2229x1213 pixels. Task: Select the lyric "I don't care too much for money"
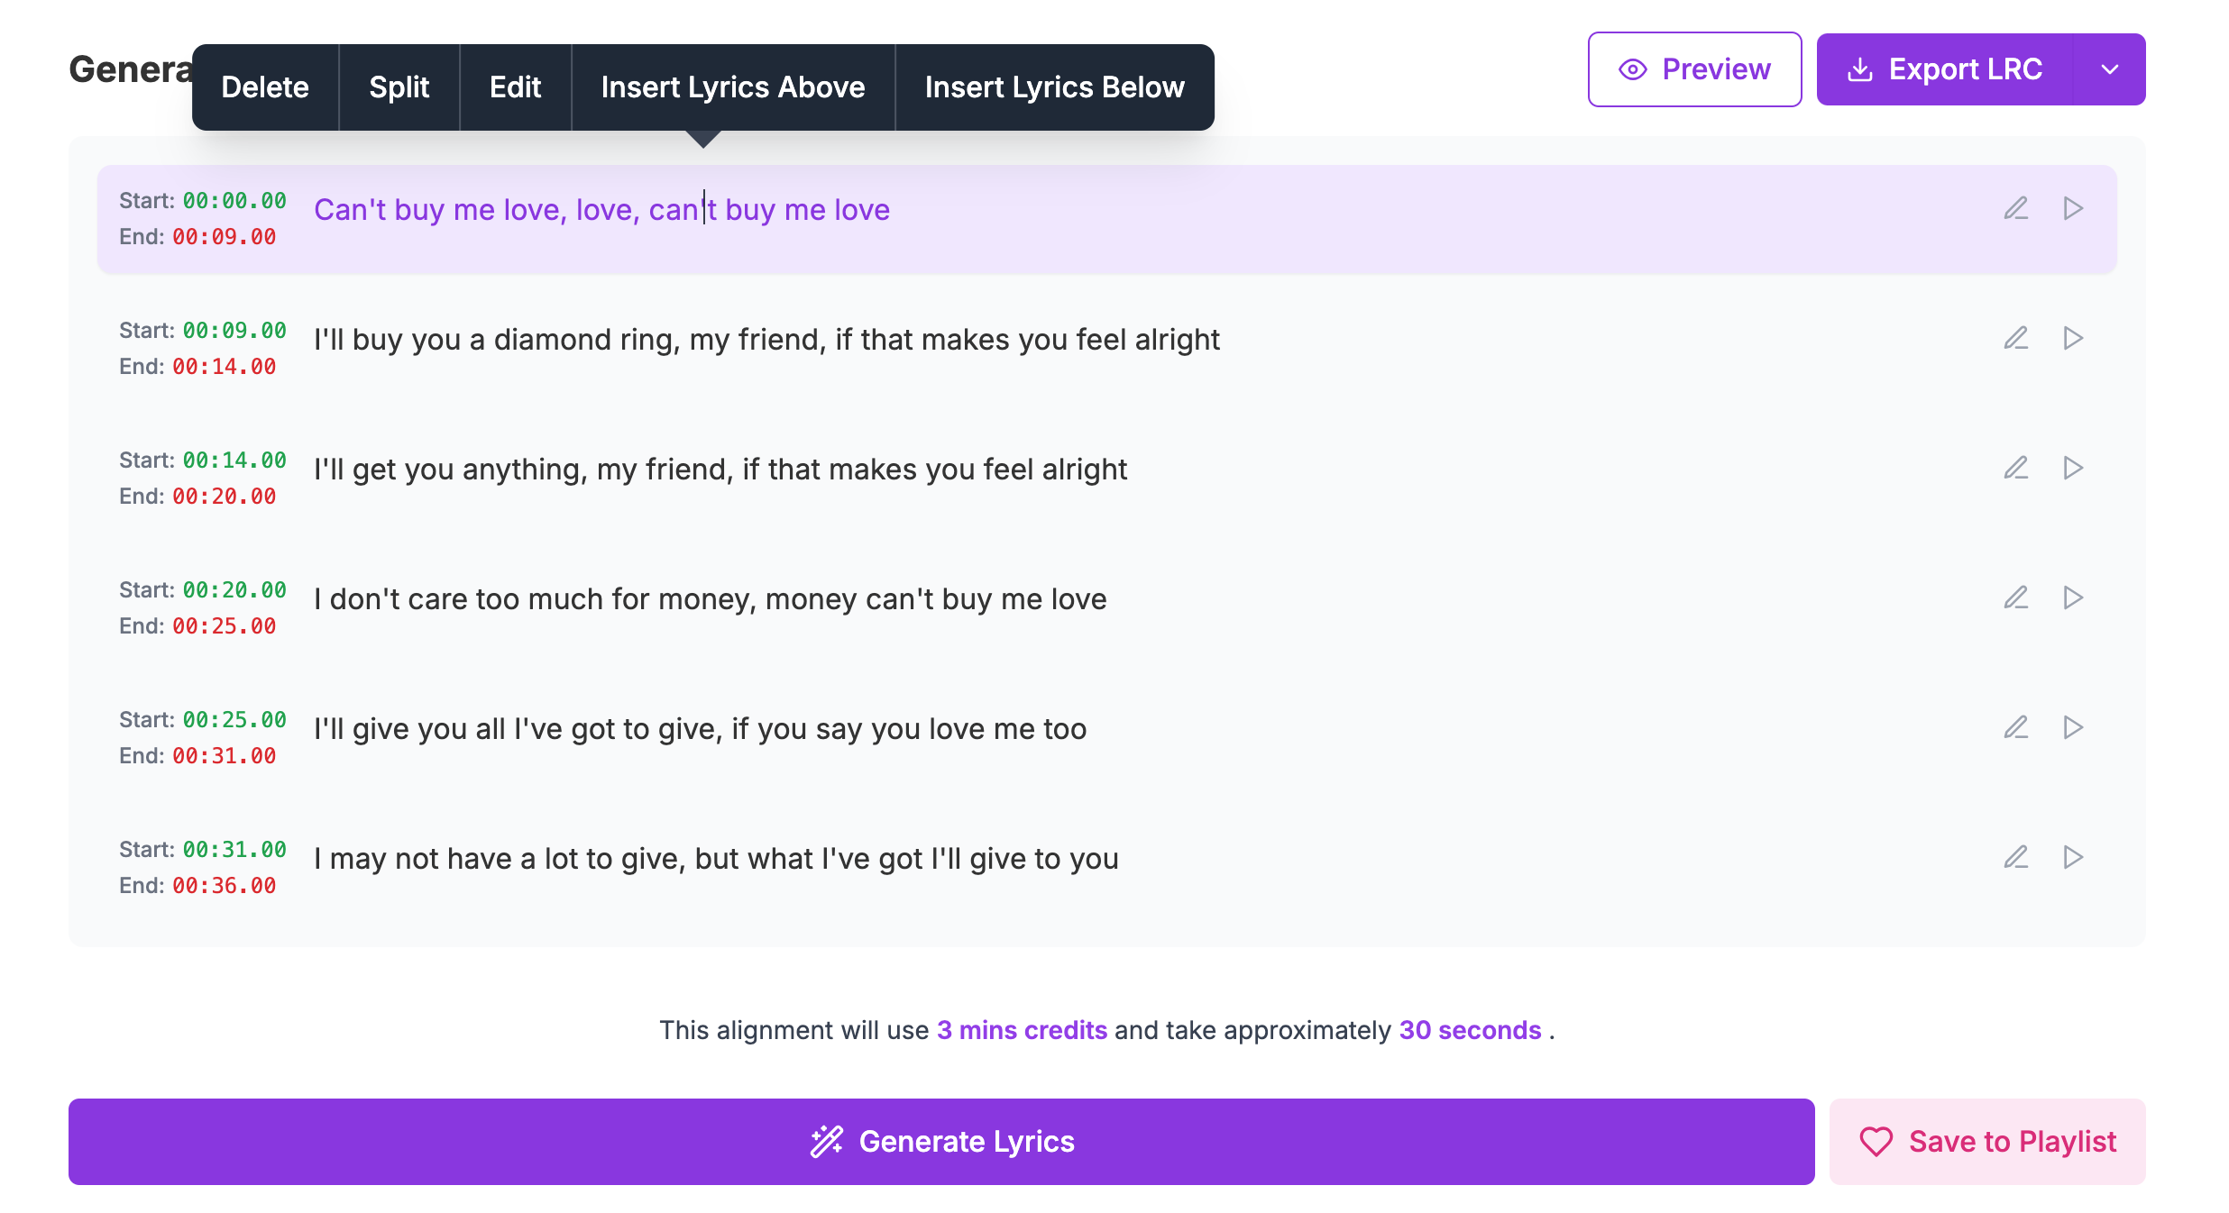coord(710,599)
